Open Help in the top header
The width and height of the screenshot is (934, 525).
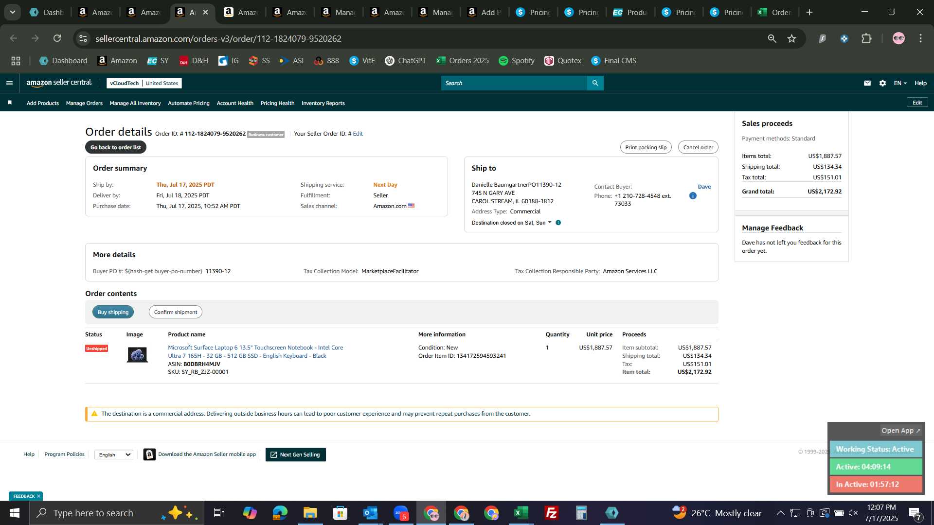920,83
